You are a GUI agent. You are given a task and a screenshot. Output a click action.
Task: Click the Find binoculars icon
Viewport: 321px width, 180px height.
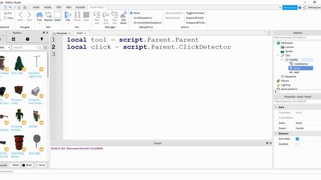pyautogui.click(x=39, y=14)
